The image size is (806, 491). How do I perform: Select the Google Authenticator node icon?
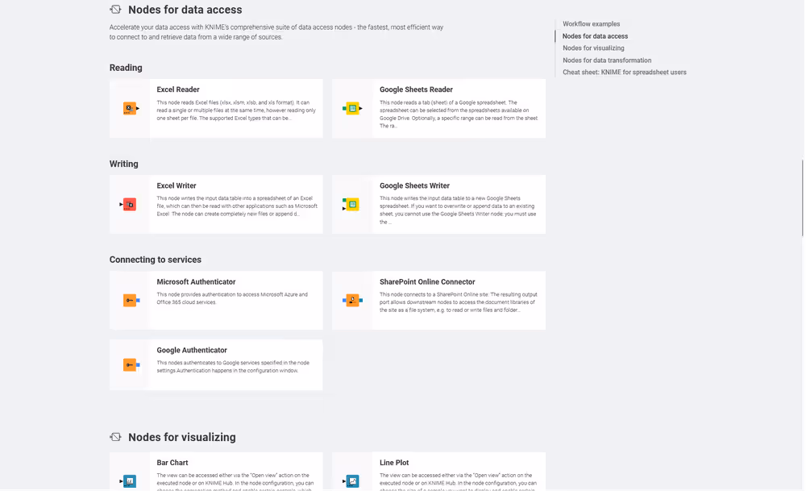(x=129, y=364)
